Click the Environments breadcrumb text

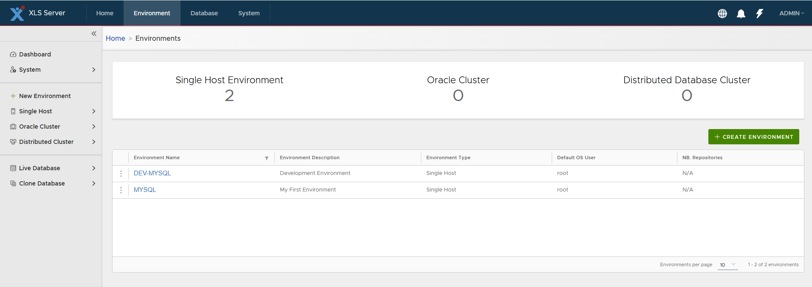(158, 38)
